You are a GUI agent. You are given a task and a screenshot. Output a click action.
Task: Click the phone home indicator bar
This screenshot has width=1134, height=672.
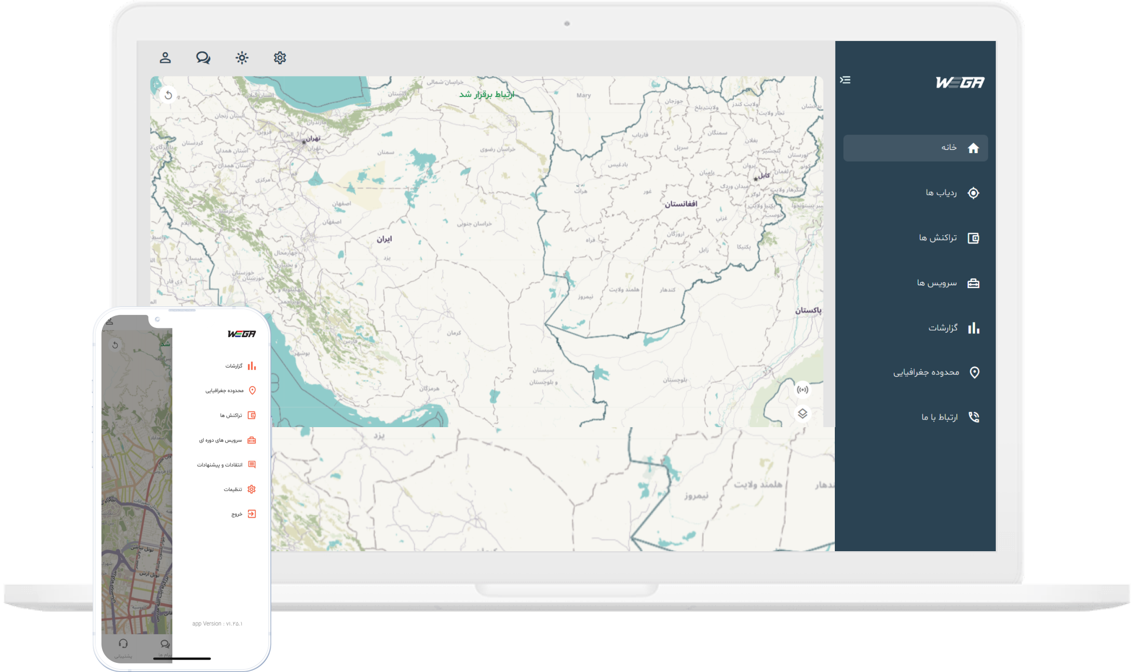182,659
